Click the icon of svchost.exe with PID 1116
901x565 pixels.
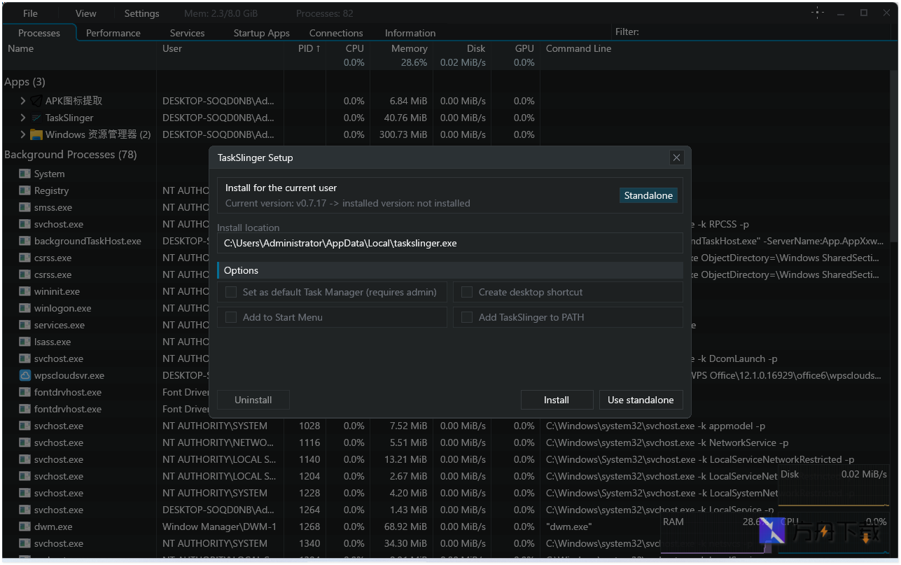point(25,442)
